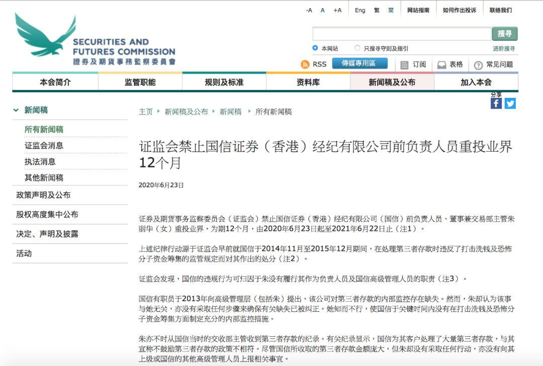This screenshot has height=366, width=543.
Task: Go to 新闻稿 breadcrumb link
Action: tap(230, 112)
